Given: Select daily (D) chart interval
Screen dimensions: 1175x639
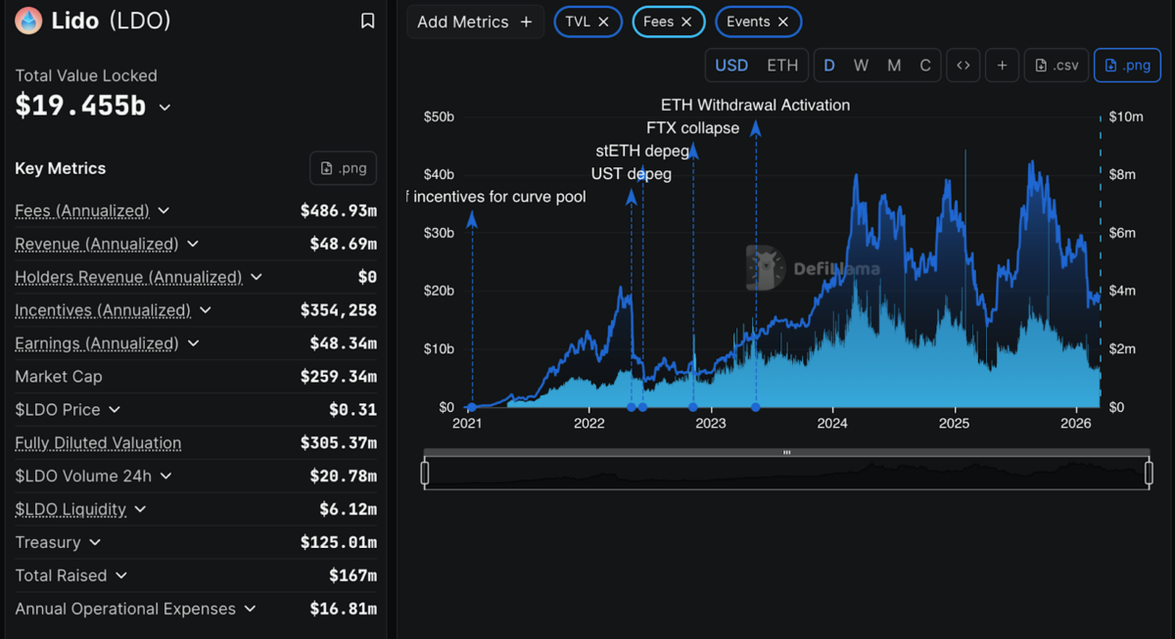Looking at the screenshot, I should 829,66.
